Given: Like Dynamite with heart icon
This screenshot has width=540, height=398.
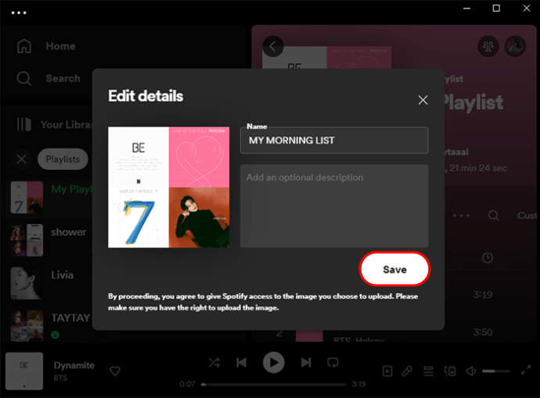Looking at the screenshot, I should click(115, 371).
